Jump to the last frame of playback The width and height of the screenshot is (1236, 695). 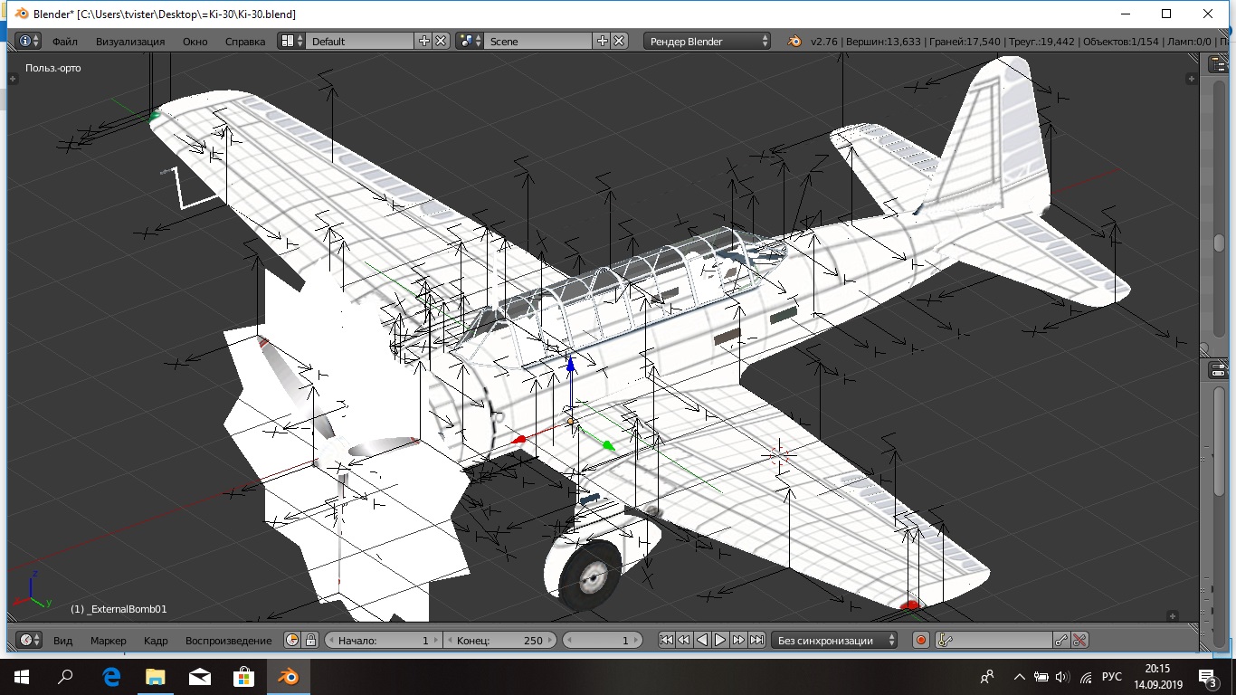(x=757, y=640)
